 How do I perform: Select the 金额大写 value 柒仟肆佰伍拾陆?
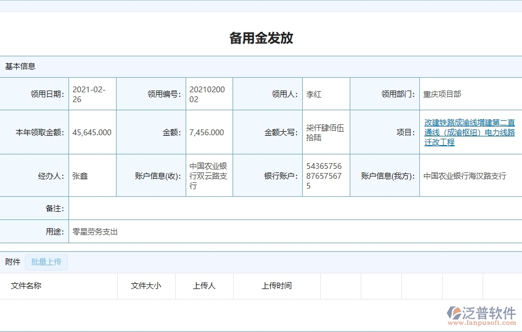point(325,132)
